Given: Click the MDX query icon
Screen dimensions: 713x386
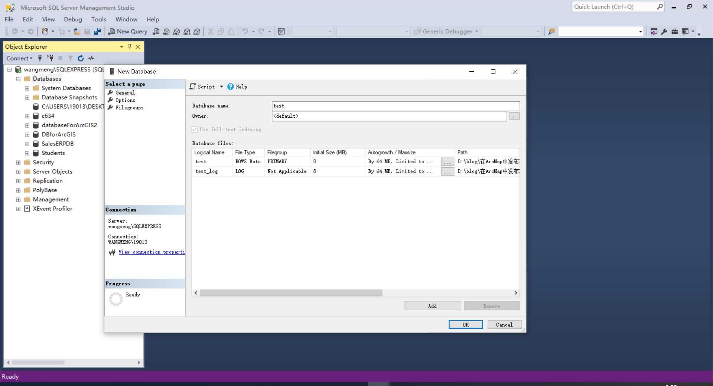Looking at the screenshot, I should tap(166, 32).
